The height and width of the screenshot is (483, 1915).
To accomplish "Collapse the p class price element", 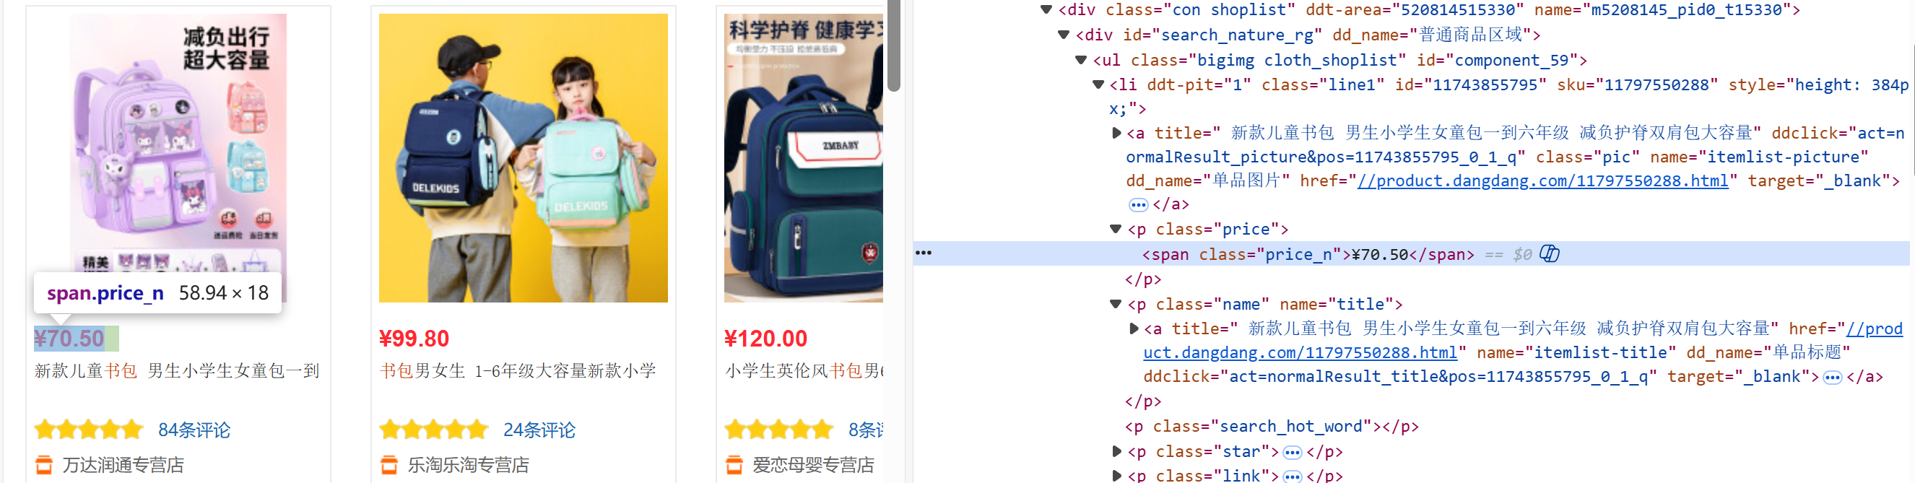I will pos(1115,230).
